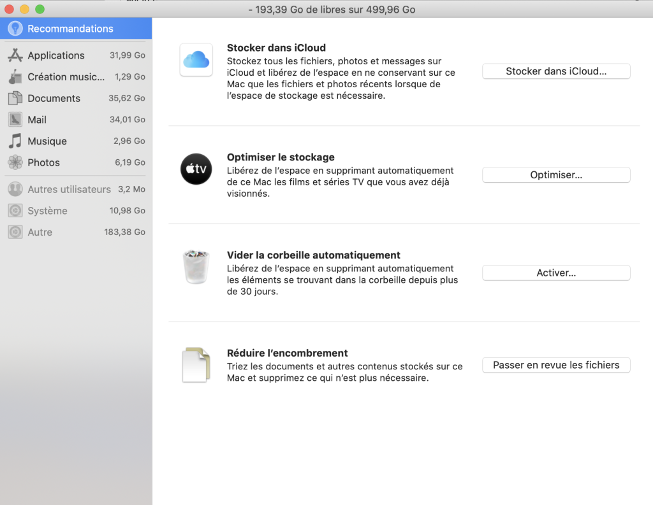The image size is (653, 505).
Task: Click Passer en revue les fichiers
Action: (555, 365)
